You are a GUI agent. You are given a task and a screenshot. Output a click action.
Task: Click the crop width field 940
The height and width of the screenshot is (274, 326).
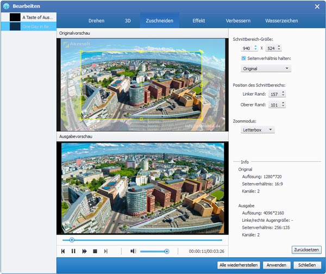247,48
